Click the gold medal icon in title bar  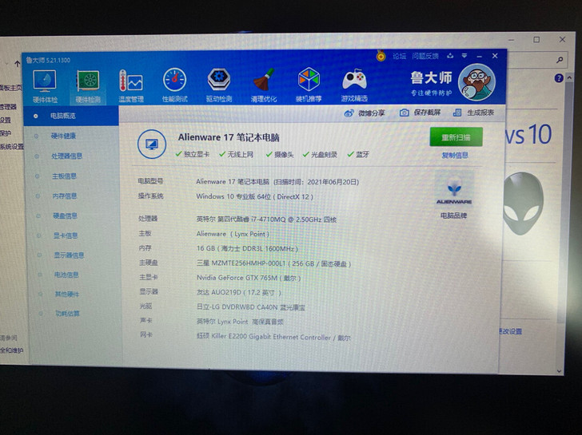[x=381, y=56]
